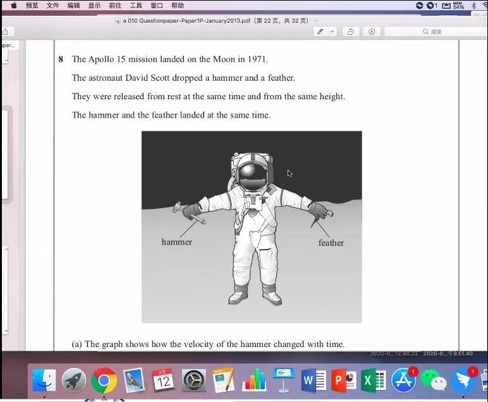Click the astronaut image in the PDF
The width and height of the screenshot is (488, 402).
[x=252, y=226]
